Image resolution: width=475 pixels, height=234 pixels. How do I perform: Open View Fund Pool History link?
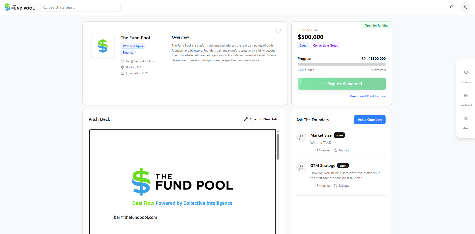click(x=368, y=96)
